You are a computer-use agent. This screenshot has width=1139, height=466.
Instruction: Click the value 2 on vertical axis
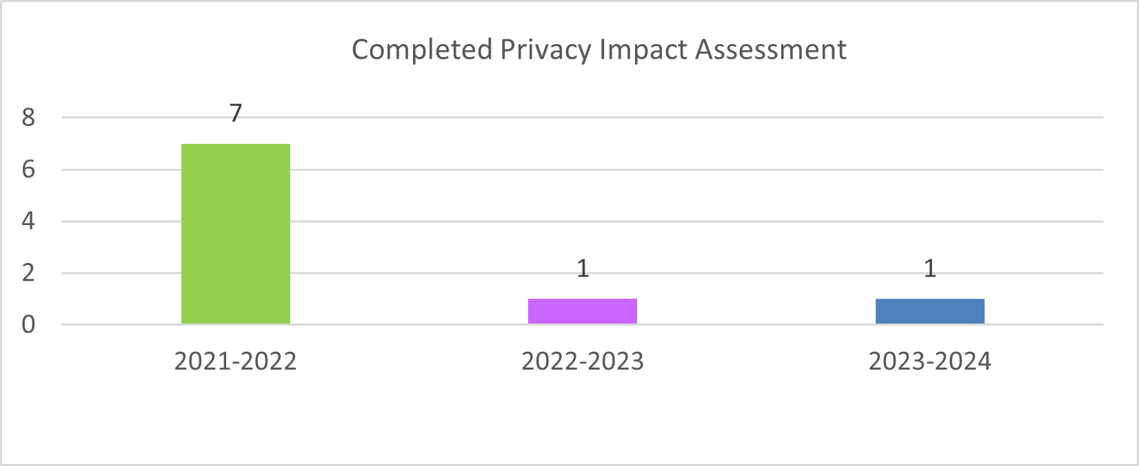(x=28, y=273)
